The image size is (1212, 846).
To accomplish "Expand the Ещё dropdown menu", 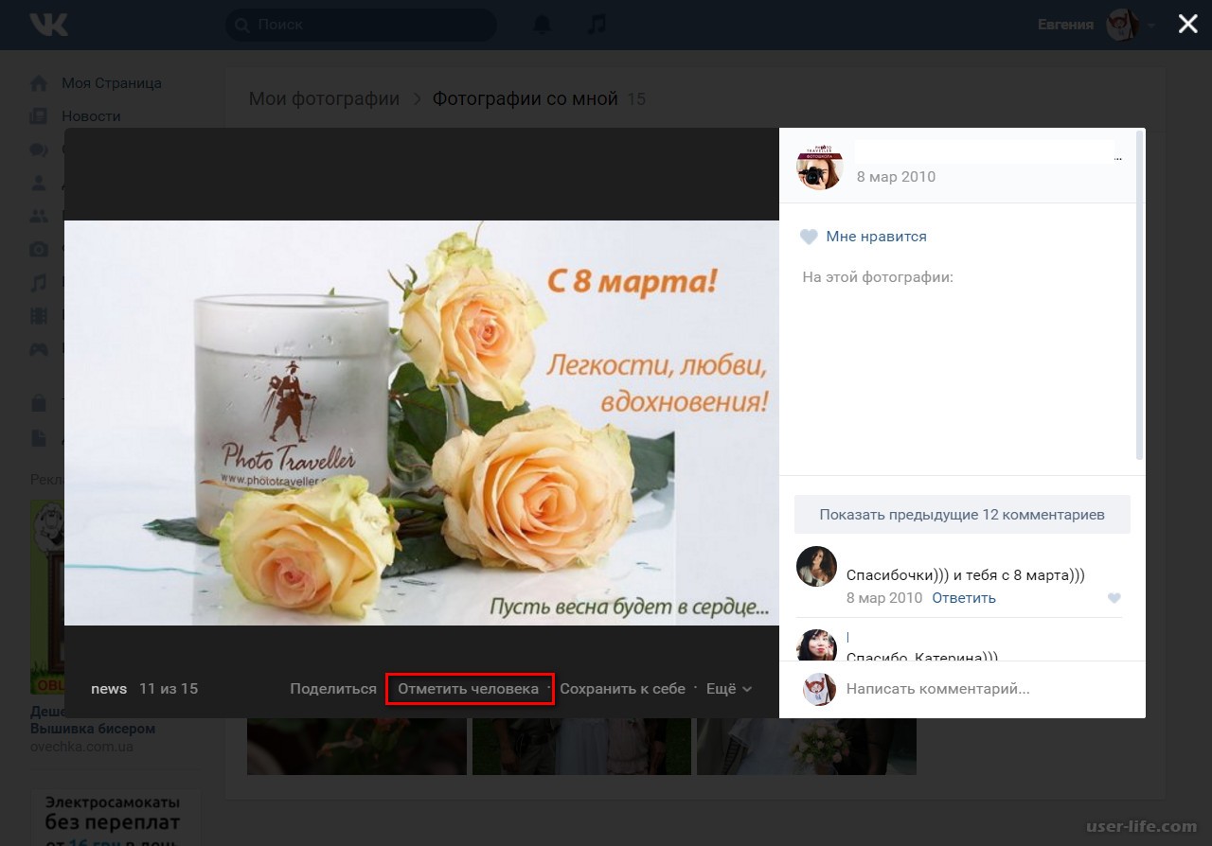I will tap(729, 689).
